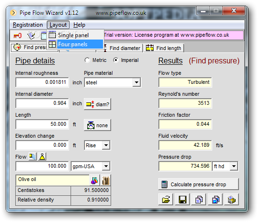The width and height of the screenshot is (258, 222).
Task: Click the blue copy-to-clipboard image icon
Action: click(216, 200)
